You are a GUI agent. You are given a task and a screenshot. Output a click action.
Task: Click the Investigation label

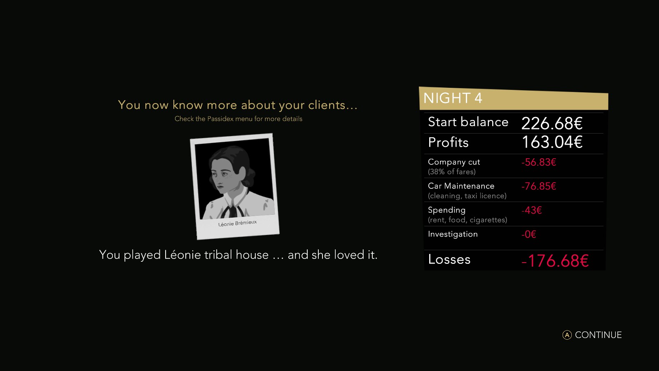coord(453,234)
